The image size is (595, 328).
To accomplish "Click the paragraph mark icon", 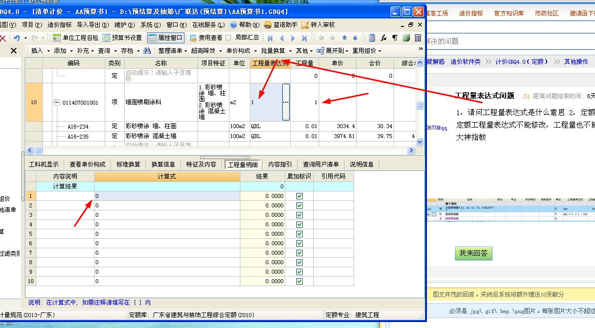I will click(x=395, y=38).
